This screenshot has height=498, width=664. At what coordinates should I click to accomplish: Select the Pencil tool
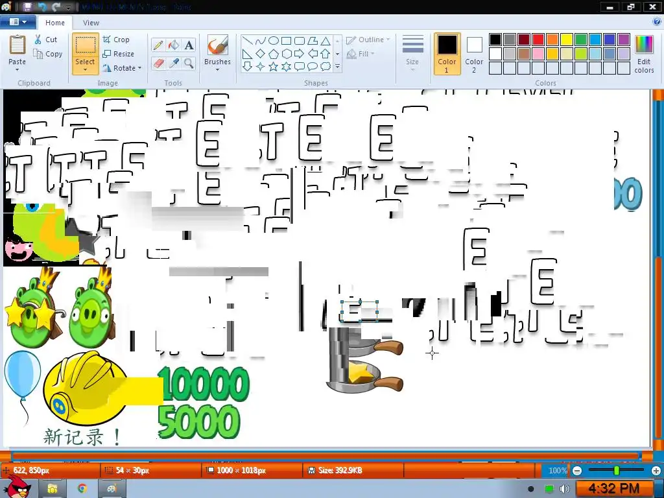[x=158, y=45]
